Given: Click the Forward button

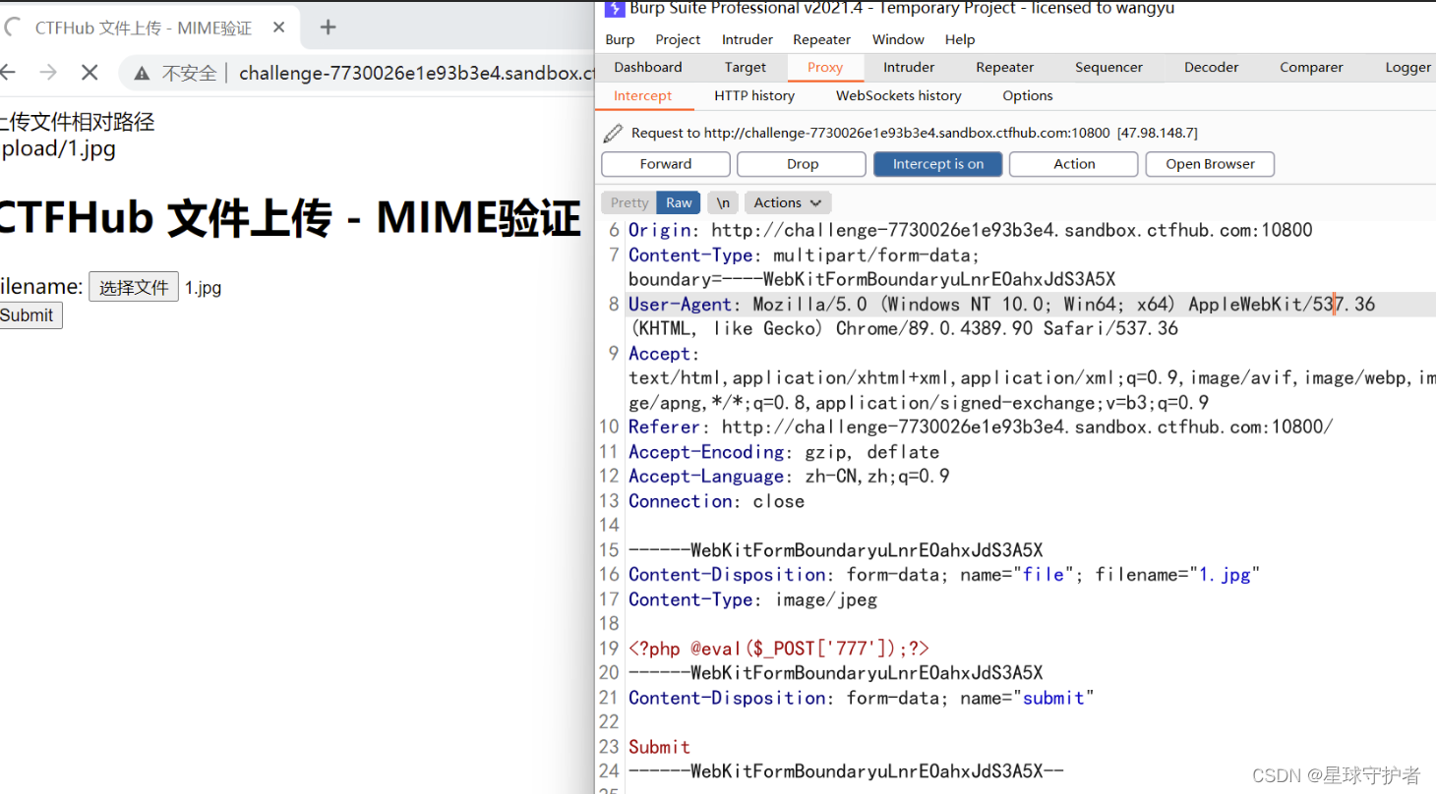Looking at the screenshot, I should pos(666,164).
